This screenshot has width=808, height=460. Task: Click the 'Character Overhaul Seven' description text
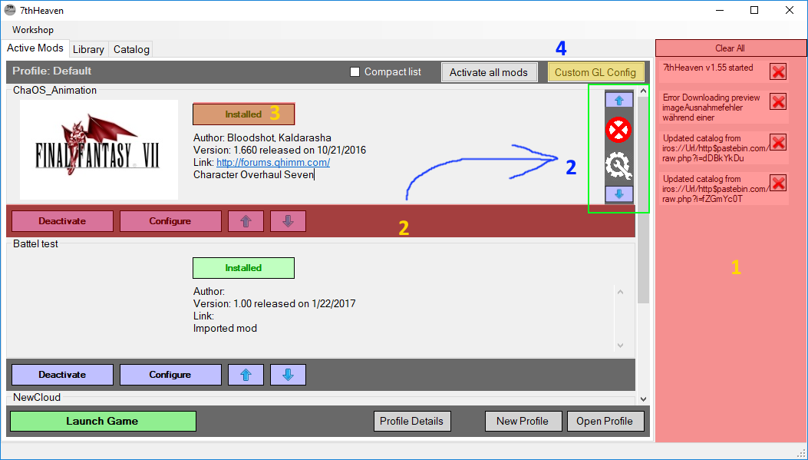[253, 175]
